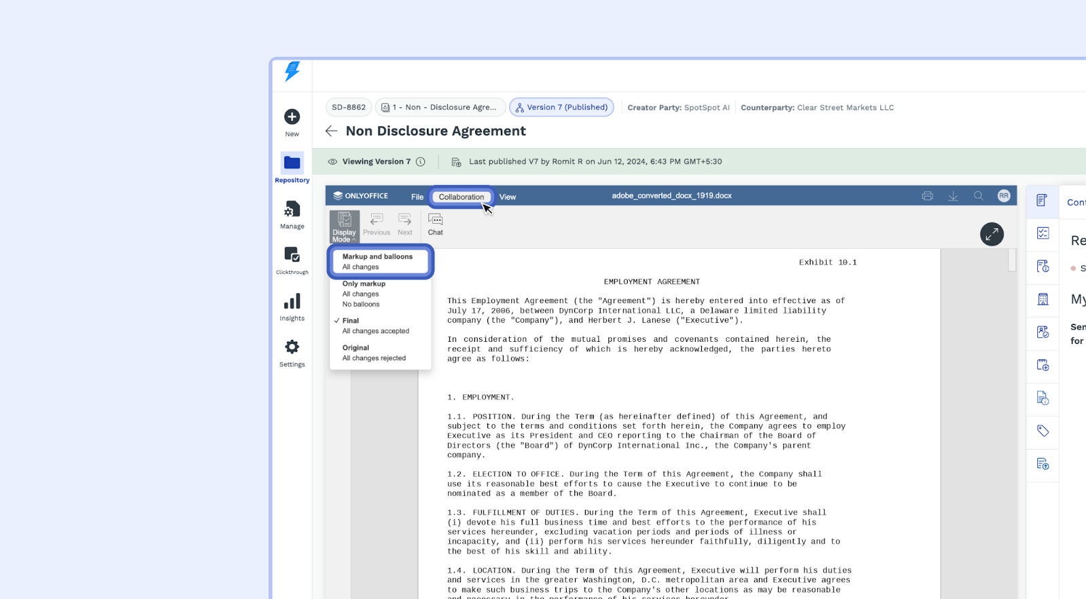Open the Chat panel icon
This screenshot has height=599, width=1086.
coord(435,225)
